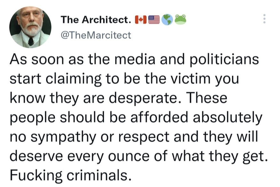The image size is (280, 187).
Task: Open The Architect's profile avatar
Action: [30, 27]
